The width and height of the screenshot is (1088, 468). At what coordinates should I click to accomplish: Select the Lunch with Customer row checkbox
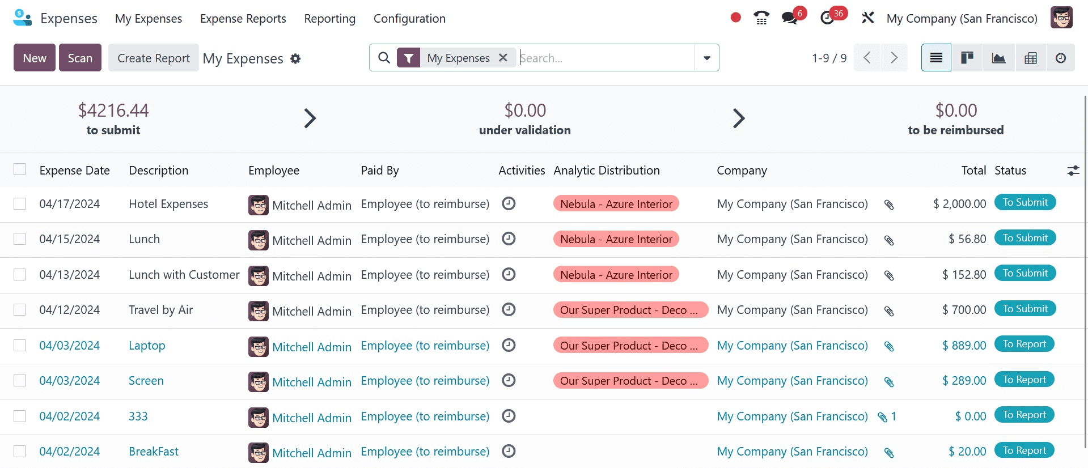click(20, 274)
